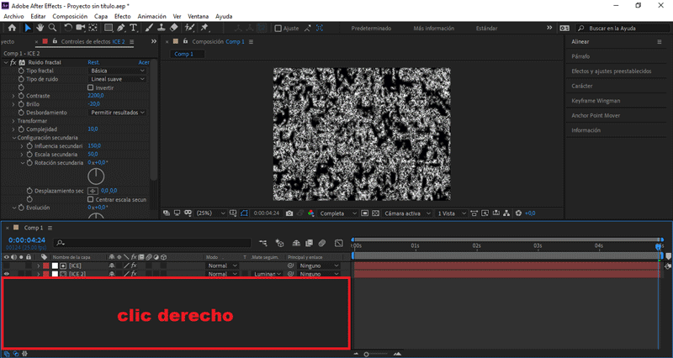This screenshot has width=673, height=358.
Task: Select the Pen tool
Action: [x=121, y=28]
